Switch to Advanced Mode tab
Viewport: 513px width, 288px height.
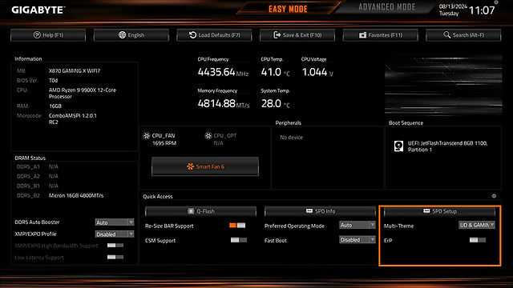[386, 7]
